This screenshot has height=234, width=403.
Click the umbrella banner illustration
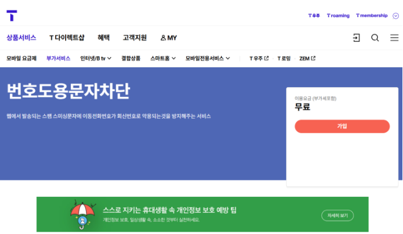[x=82, y=214]
